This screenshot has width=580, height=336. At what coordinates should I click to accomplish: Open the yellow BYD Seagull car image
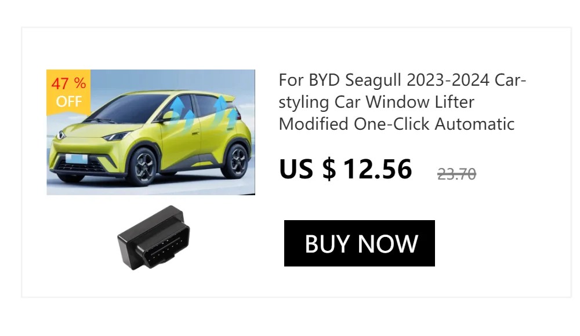(151, 132)
